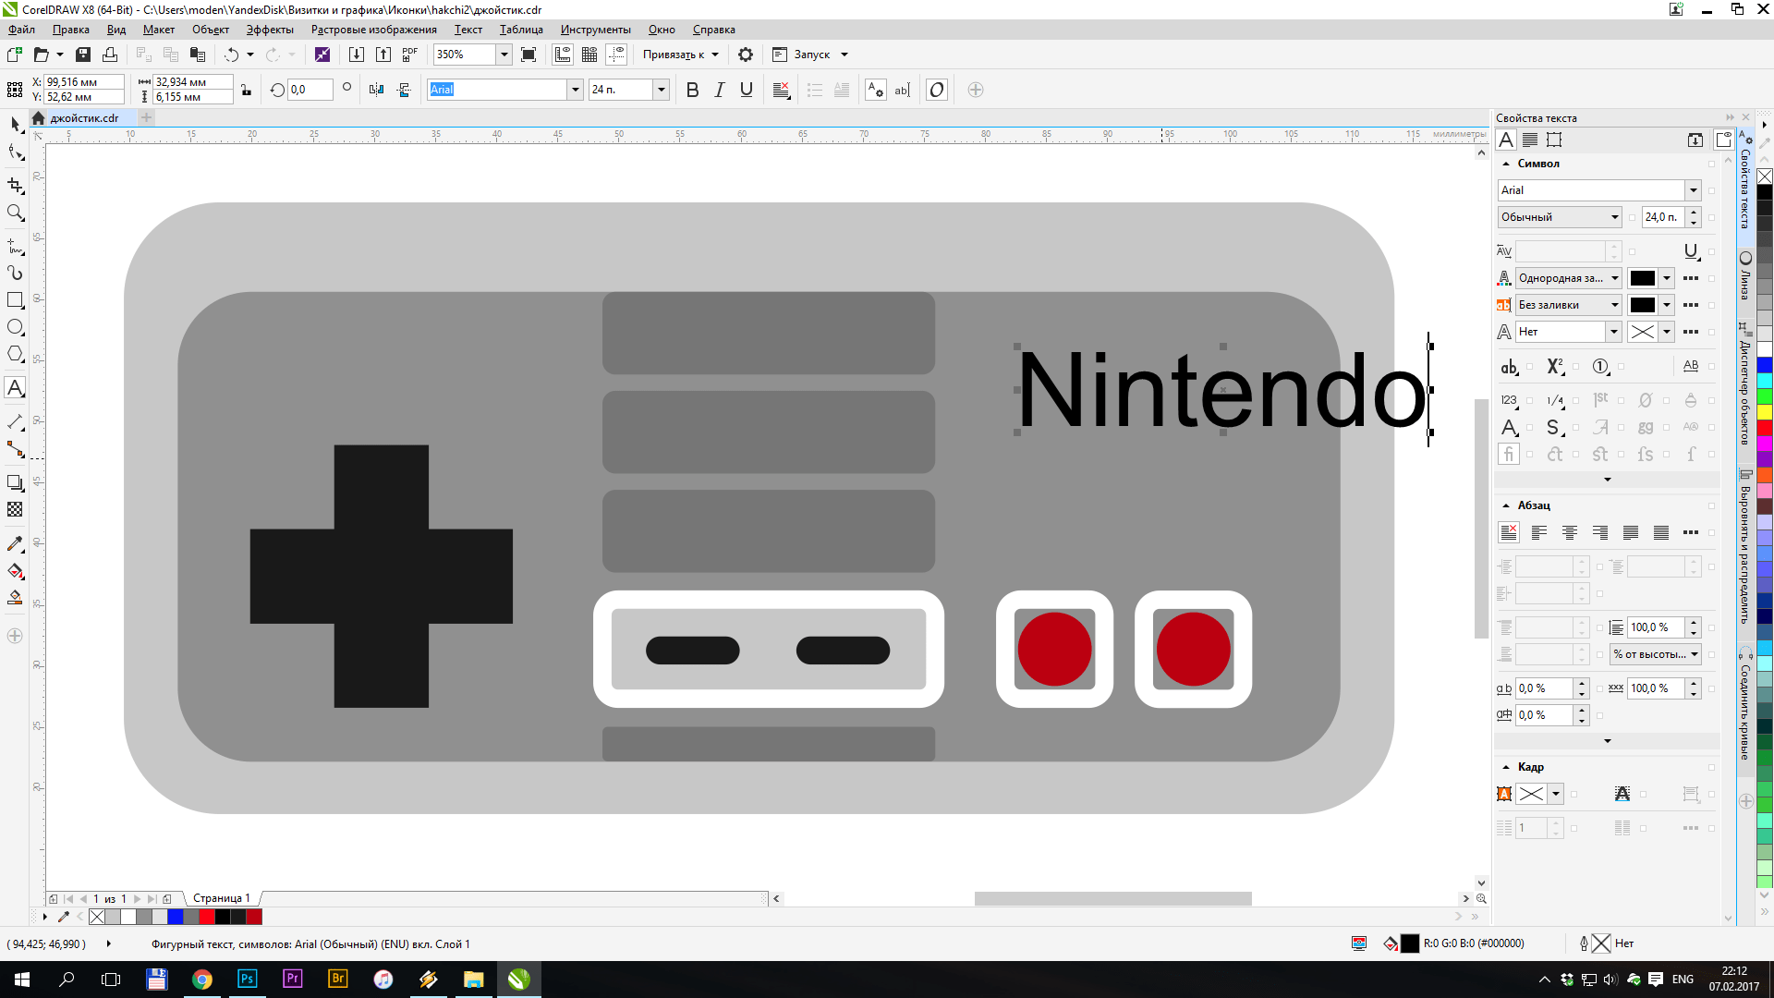Image resolution: width=1774 pixels, height=998 pixels.
Task: Toggle Underline text formatting
Action: (x=747, y=90)
